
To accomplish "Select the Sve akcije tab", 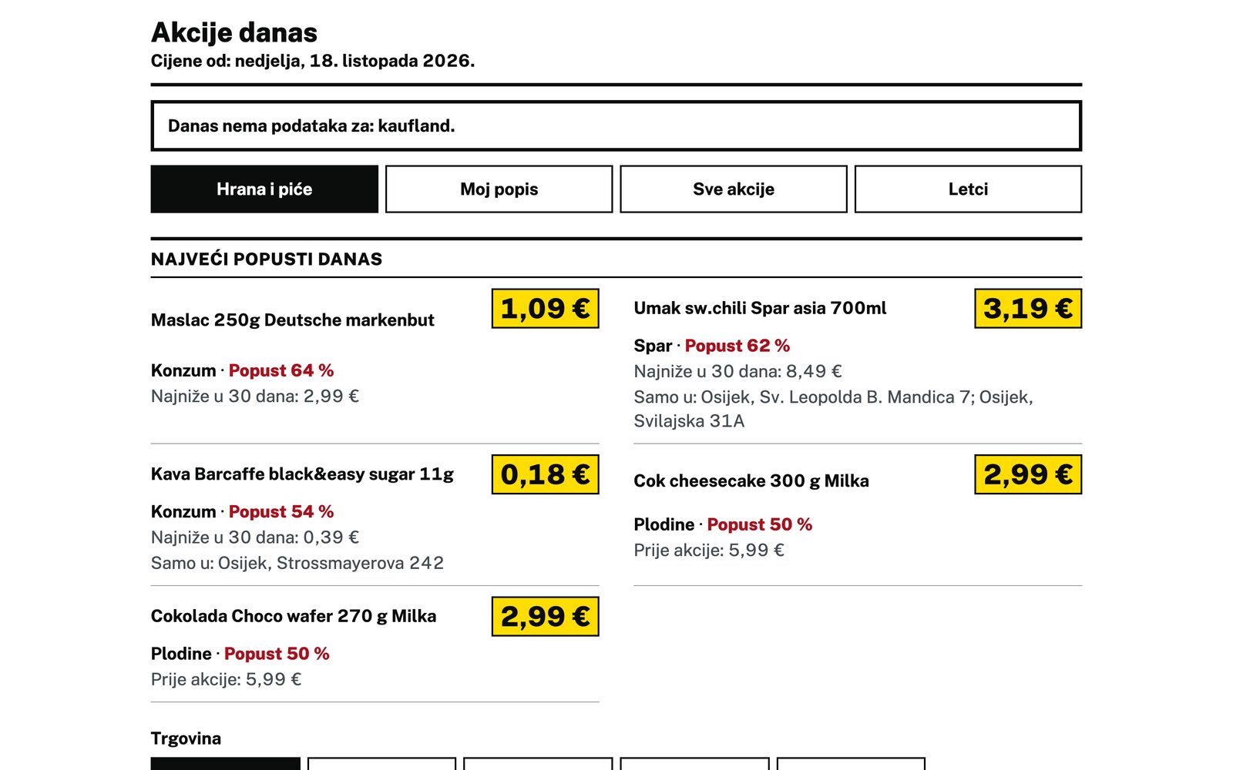I will tap(734, 189).
